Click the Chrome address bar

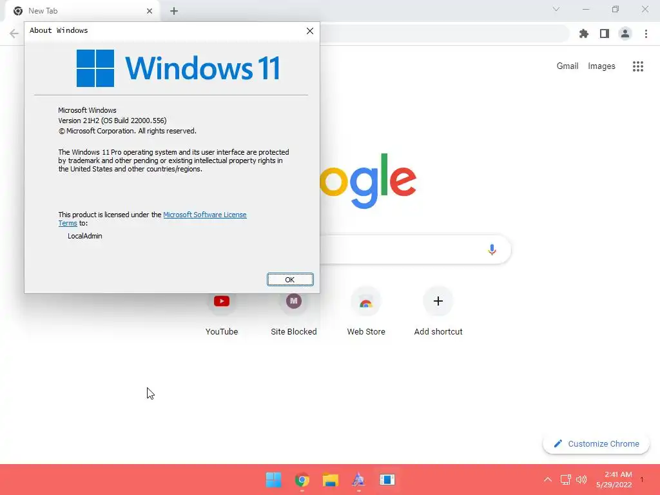point(444,34)
